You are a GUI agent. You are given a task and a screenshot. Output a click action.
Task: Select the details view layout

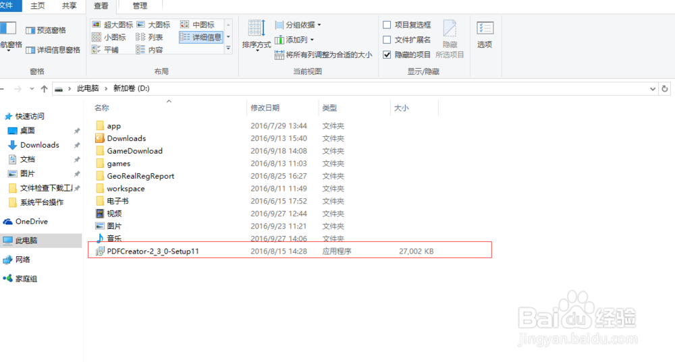point(201,37)
